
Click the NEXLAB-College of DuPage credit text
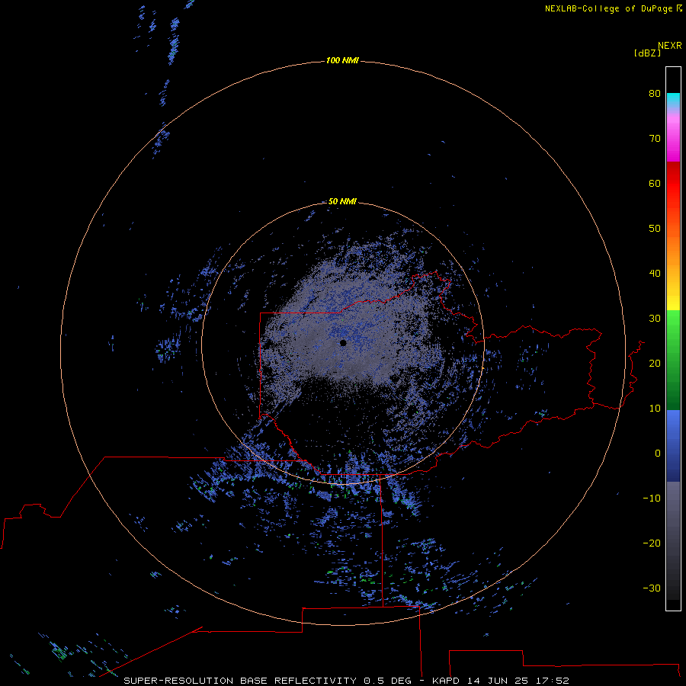click(x=609, y=8)
